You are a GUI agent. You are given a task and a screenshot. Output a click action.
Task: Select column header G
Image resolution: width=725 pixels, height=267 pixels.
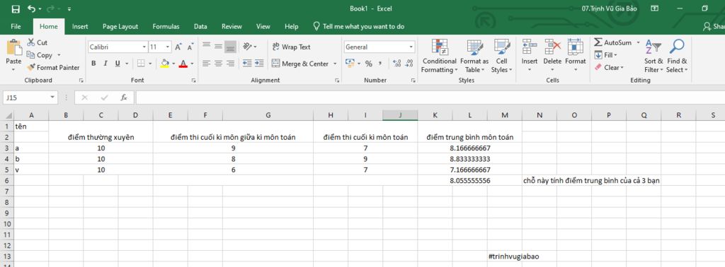pyautogui.click(x=268, y=115)
